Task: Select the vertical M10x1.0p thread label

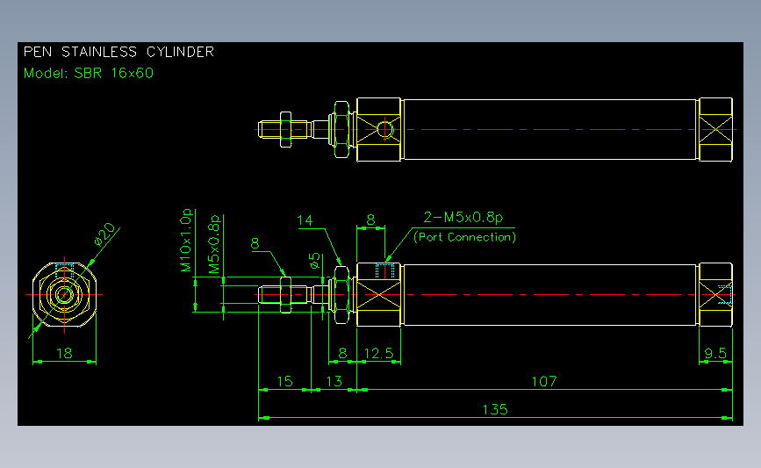Action: click(186, 241)
